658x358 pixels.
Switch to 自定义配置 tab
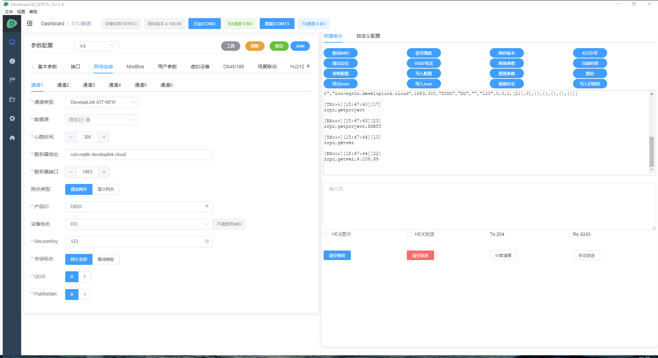(368, 36)
